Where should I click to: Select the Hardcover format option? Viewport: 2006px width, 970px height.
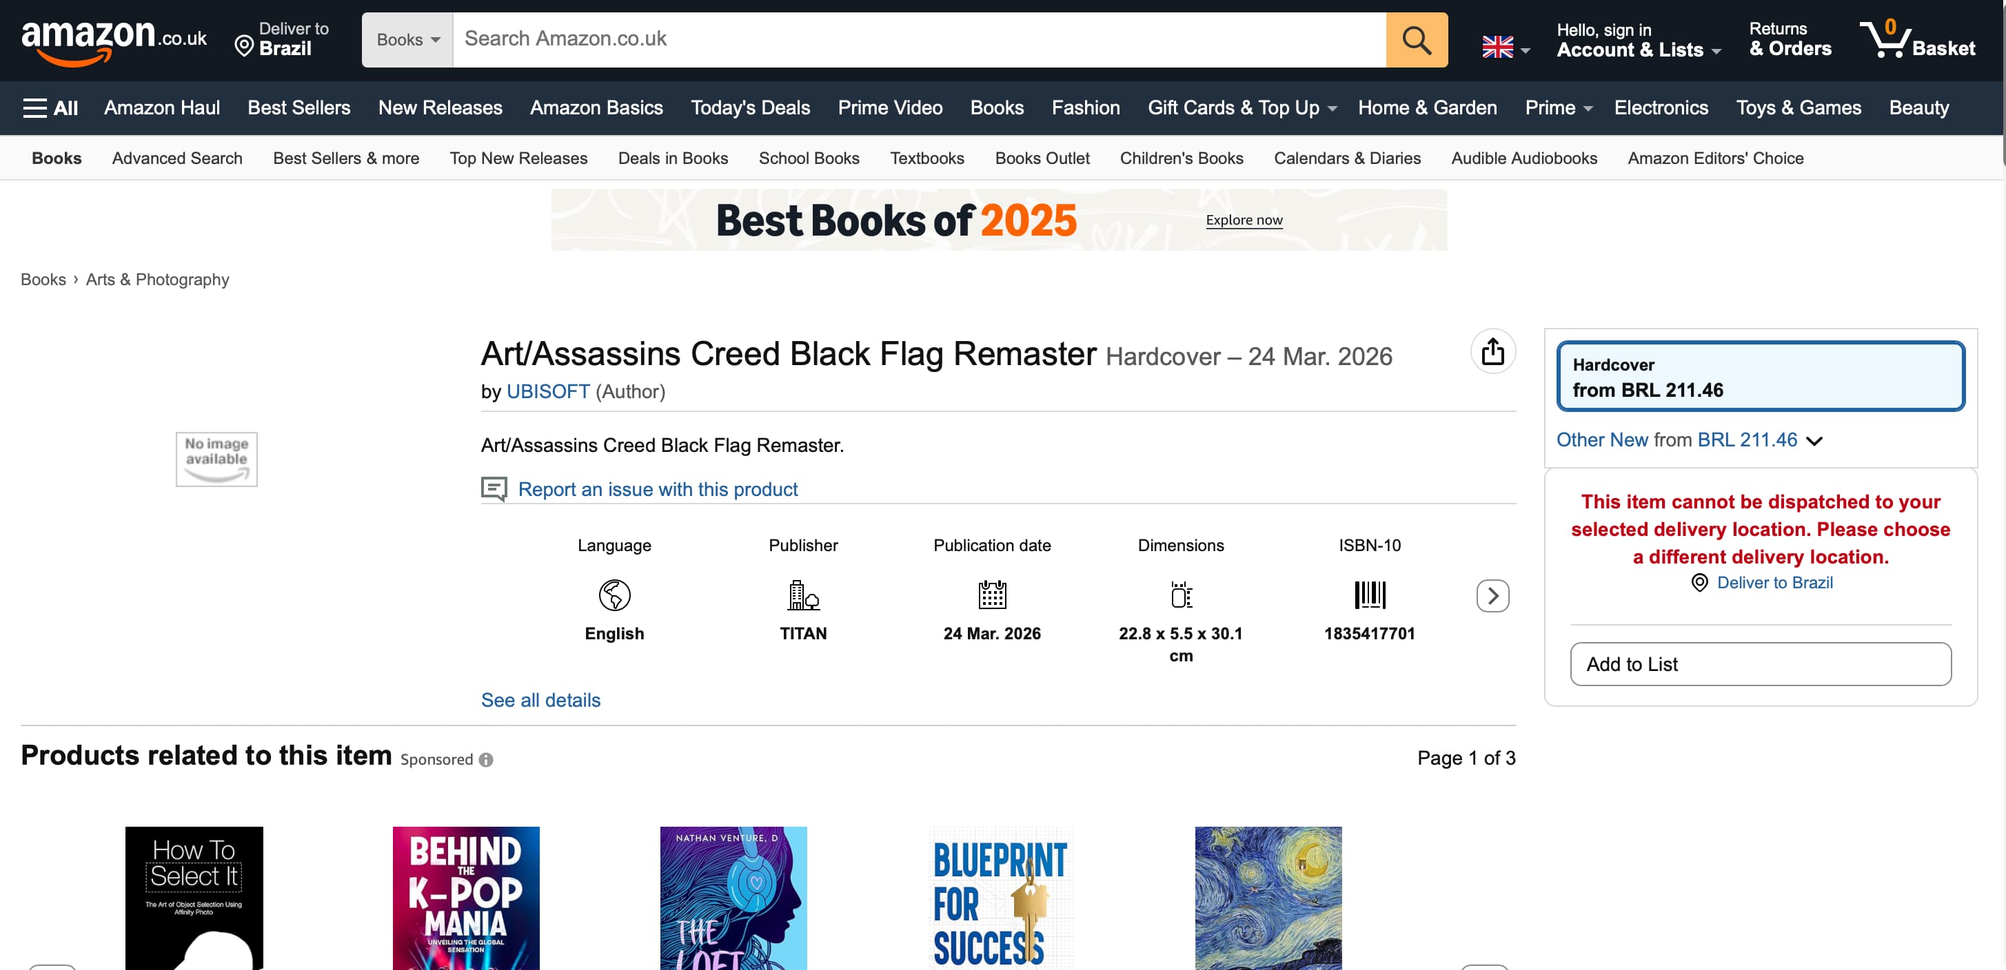click(1760, 377)
